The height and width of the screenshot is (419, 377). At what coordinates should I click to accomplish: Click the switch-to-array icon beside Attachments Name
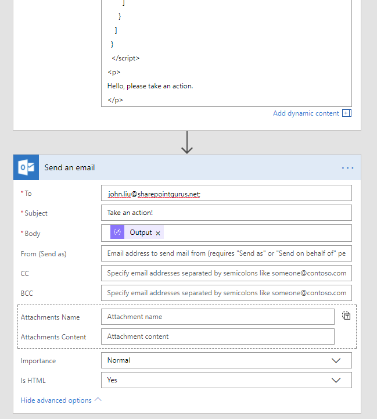[346, 316]
